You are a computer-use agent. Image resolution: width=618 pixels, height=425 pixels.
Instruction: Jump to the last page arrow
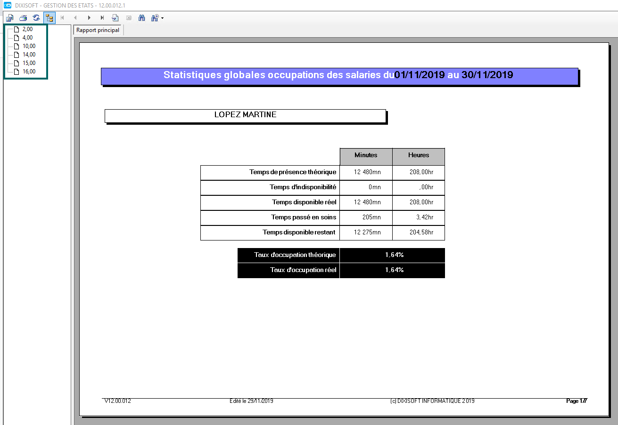(x=102, y=18)
